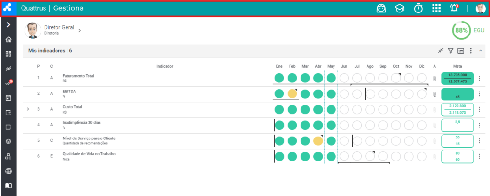
Task: Select the yellow April circle for Nível de Serviço
Action: coord(318,140)
